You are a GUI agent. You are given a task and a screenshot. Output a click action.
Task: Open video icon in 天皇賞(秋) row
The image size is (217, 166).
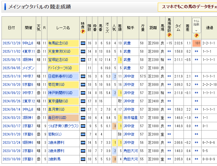pos(83,51)
